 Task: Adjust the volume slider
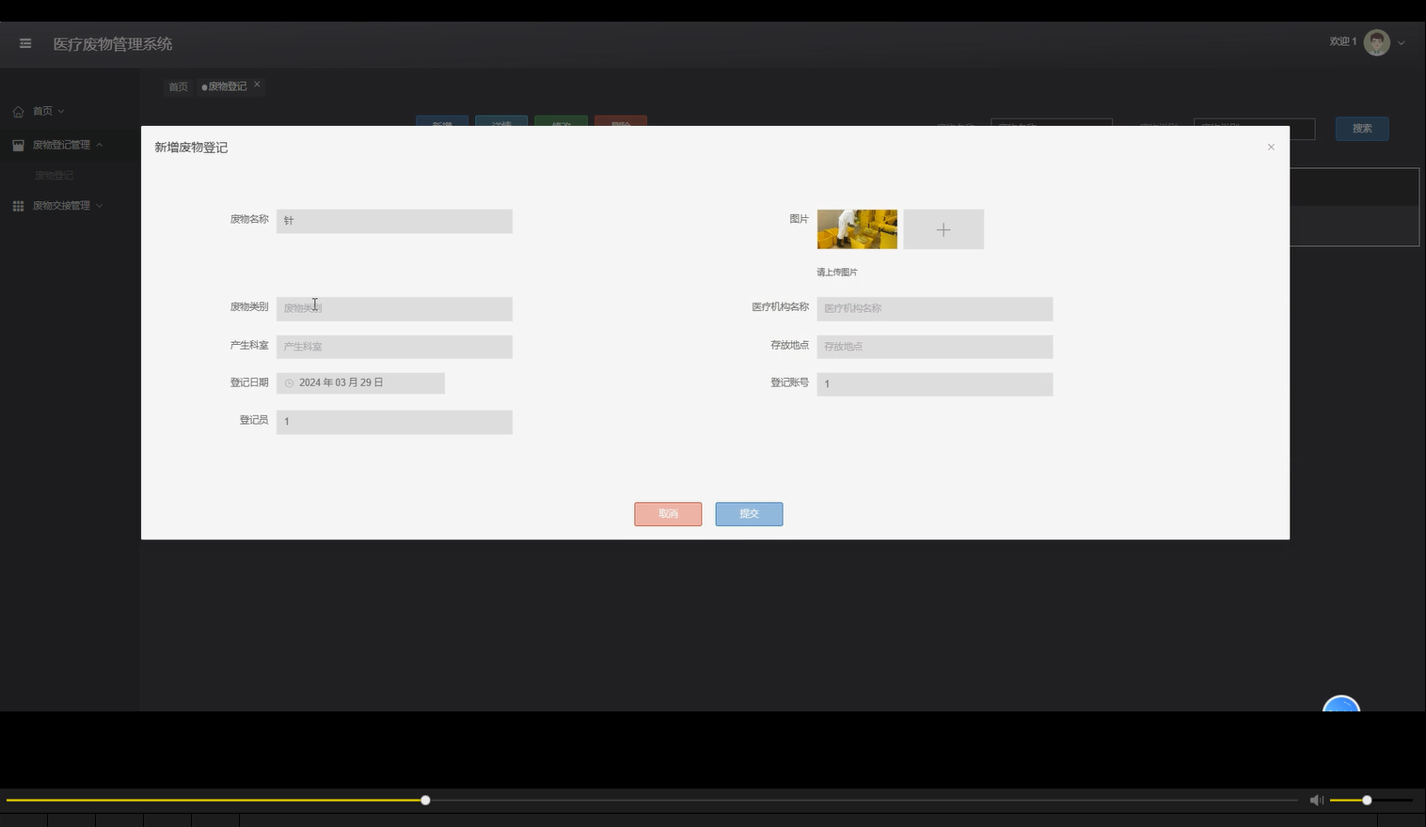tap(1371, 800)
